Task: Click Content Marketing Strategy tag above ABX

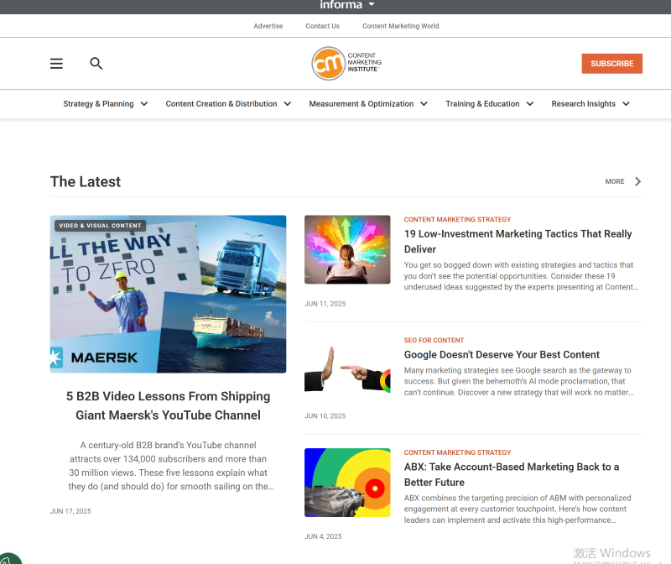Action: (x=457, y=452)
